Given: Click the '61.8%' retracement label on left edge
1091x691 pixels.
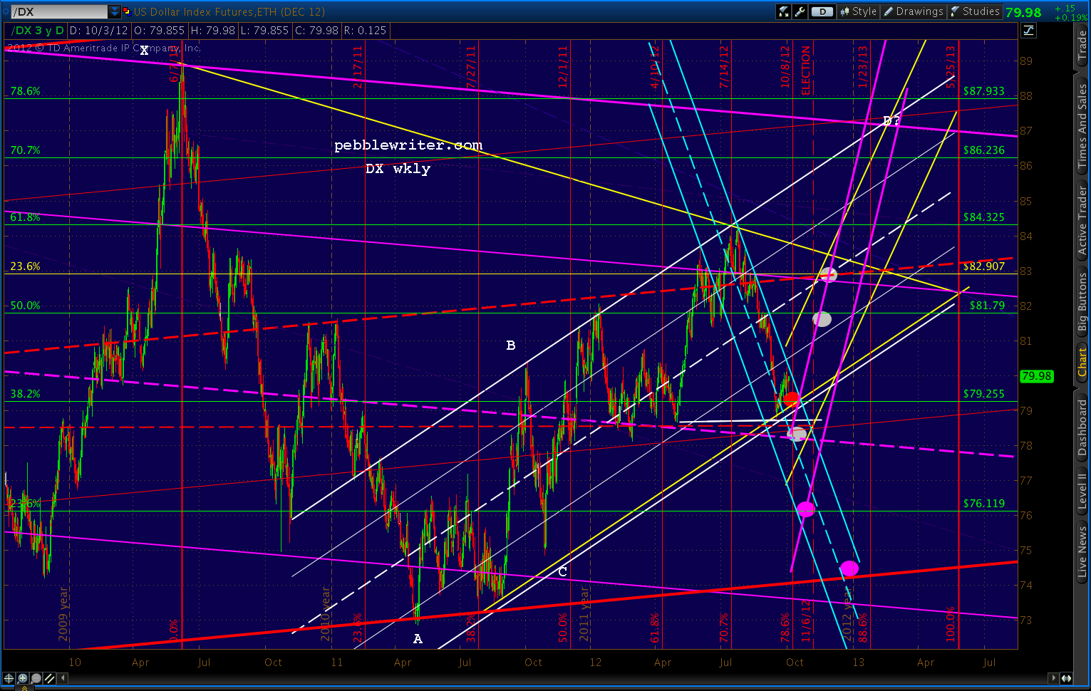Looking at the screenshot, I should pos(25,217).
